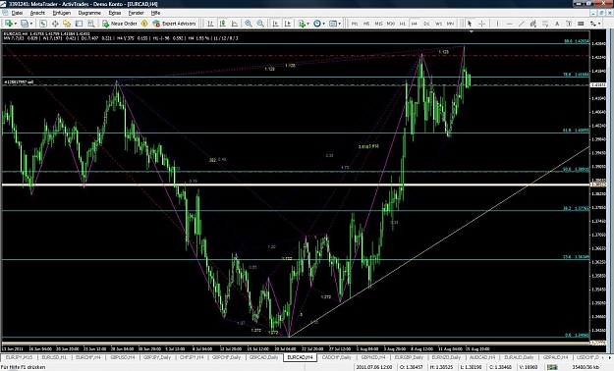The image size is (614, 371).
Task: Toggle the Terminal window icon
Action: (x=80, y=24)
